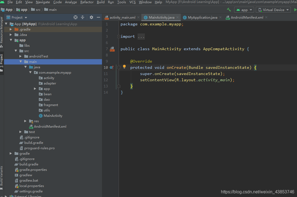Open the File menu
This screenshot has height=197, width=297.
point(10,2)
